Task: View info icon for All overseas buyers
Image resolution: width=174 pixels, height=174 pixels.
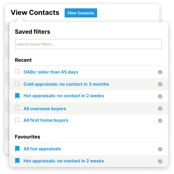Action: [x=160, y=108]
